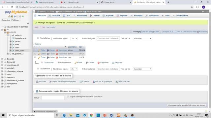Click Expliquer SQL link
Image resolution: width=211 pixels, height=118 pixels.
167,32
